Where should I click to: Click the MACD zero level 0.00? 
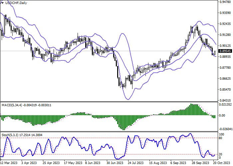222,115
